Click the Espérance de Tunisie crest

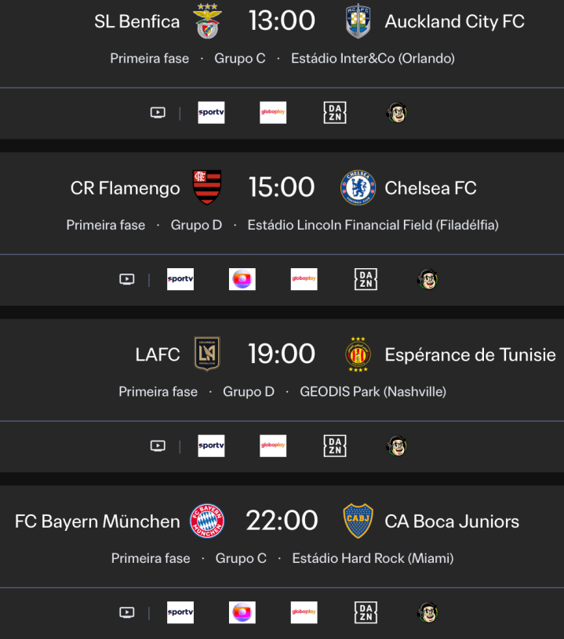358,354
